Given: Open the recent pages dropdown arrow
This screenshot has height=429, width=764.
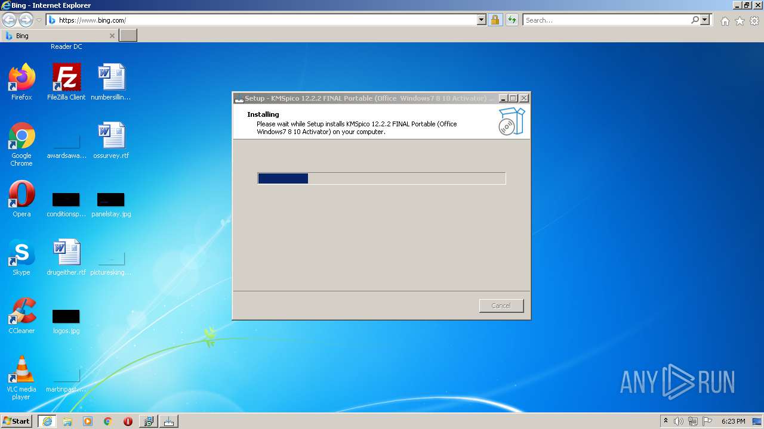Looking at the screenshot, I should [x=39, y=20].
